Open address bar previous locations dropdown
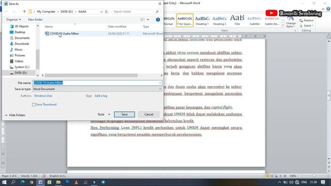331x186 pixels. pos(101,11)
